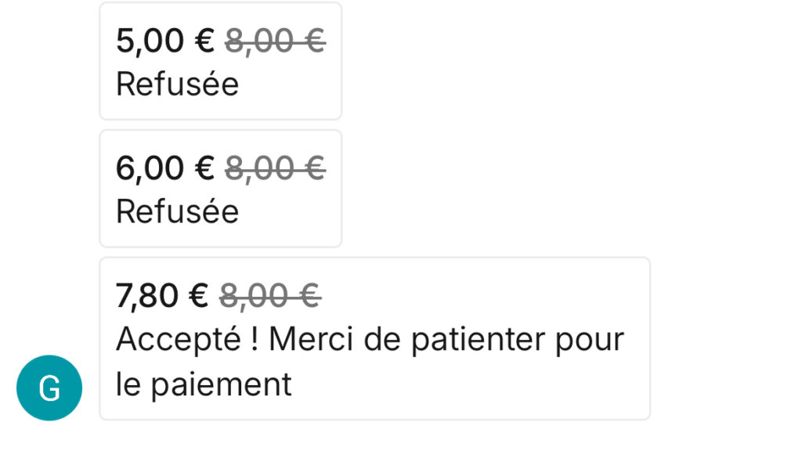Select the 6,00 € refused offer bubble
This screenshot has width=802, height=451.
tap(220, 189)
